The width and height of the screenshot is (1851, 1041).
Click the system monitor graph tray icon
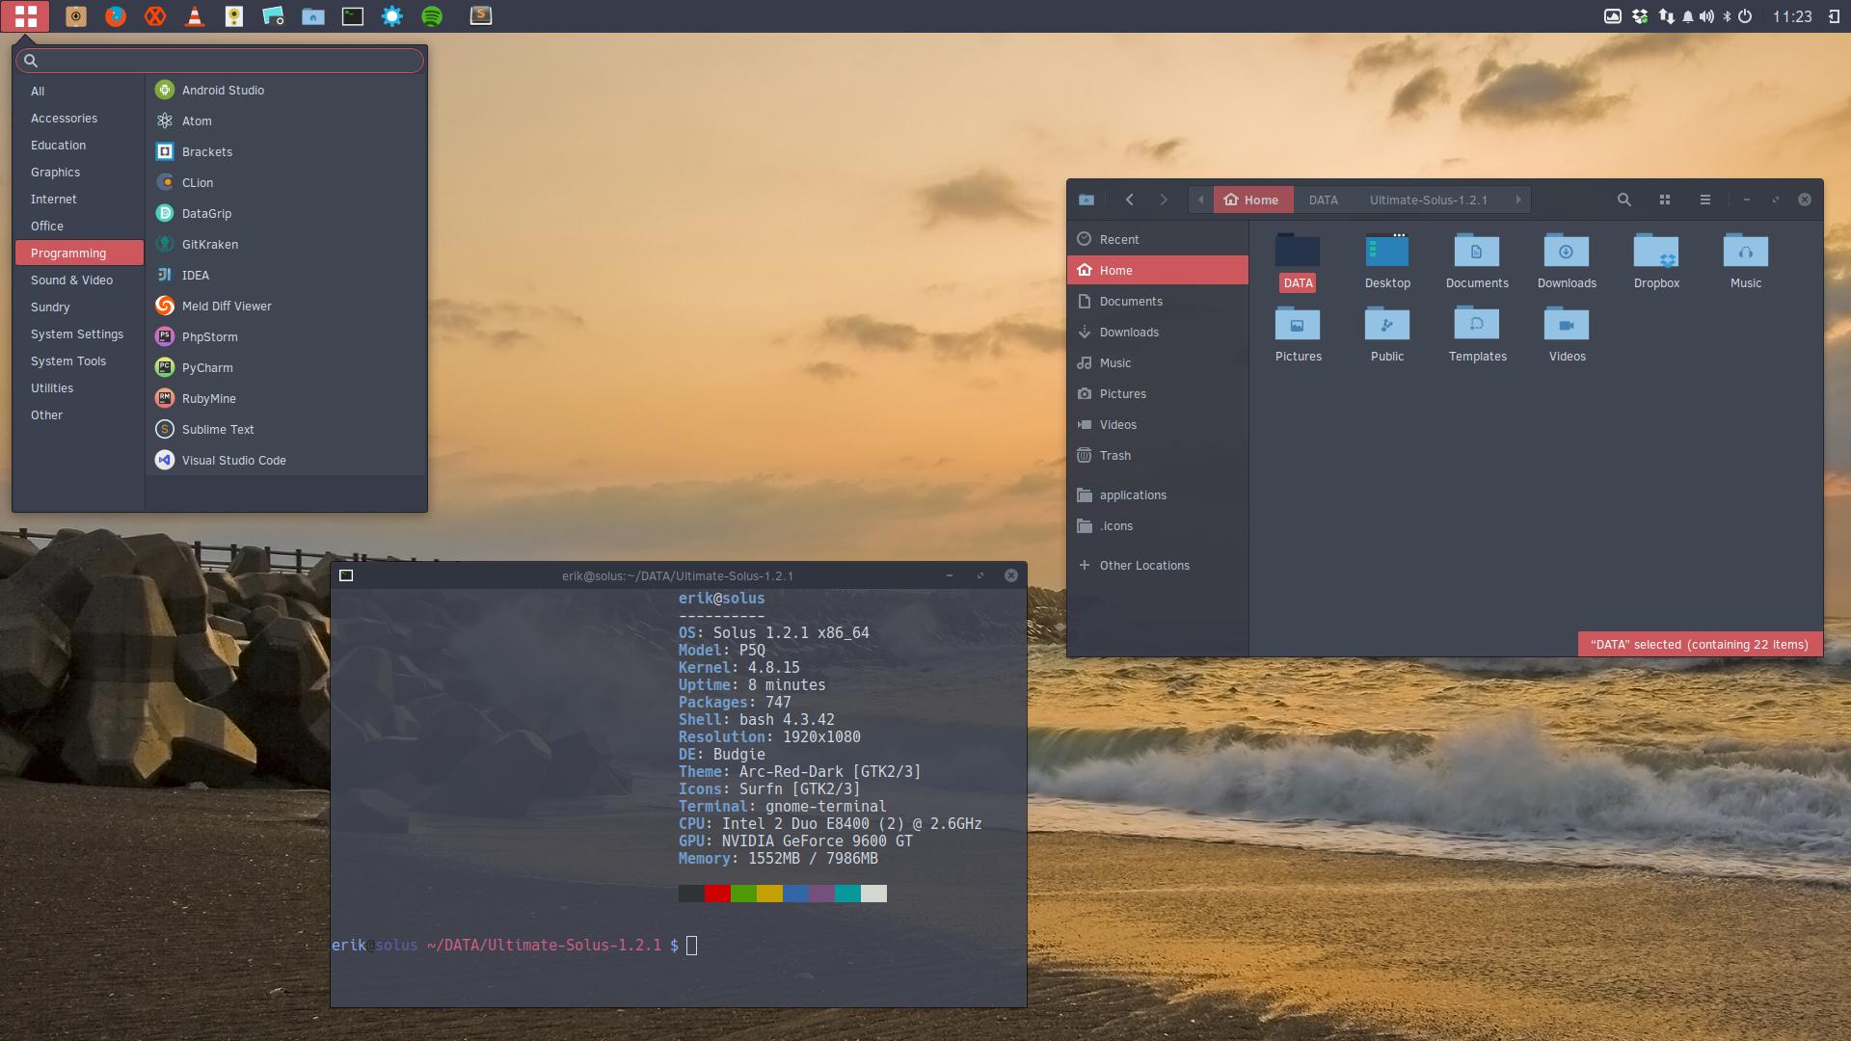(1613, 15)
